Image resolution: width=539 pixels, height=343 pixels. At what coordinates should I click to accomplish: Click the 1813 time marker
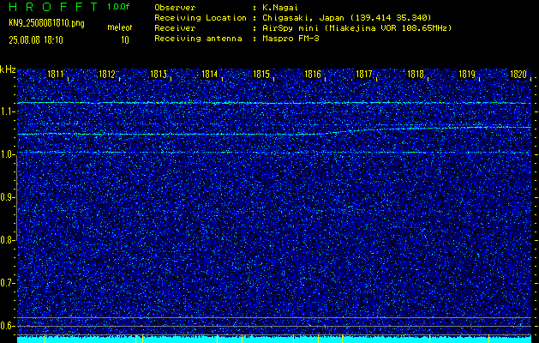click(x=159, y=75)
